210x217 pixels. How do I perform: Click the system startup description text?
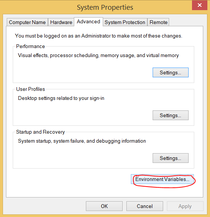pos(82,141)
